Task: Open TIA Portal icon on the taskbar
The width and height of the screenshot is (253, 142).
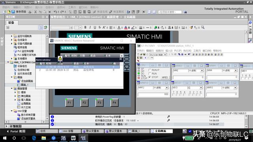Action: tap(63, 138)
